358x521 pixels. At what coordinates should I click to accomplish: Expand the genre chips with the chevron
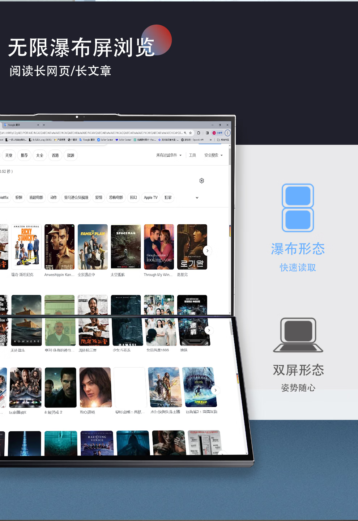tap(197, 198)
